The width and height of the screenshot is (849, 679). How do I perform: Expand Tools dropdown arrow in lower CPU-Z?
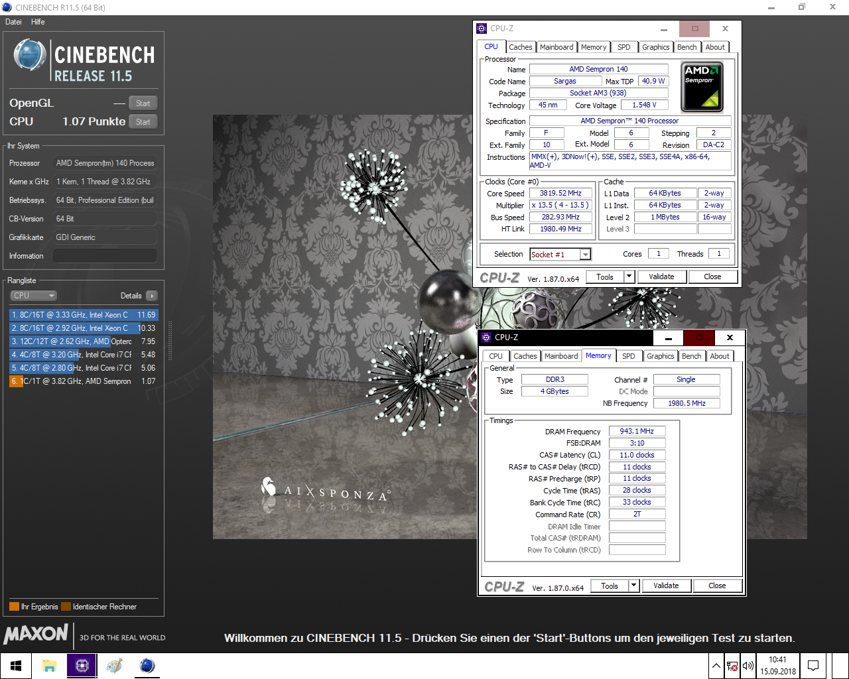click(x=634, y=586)
